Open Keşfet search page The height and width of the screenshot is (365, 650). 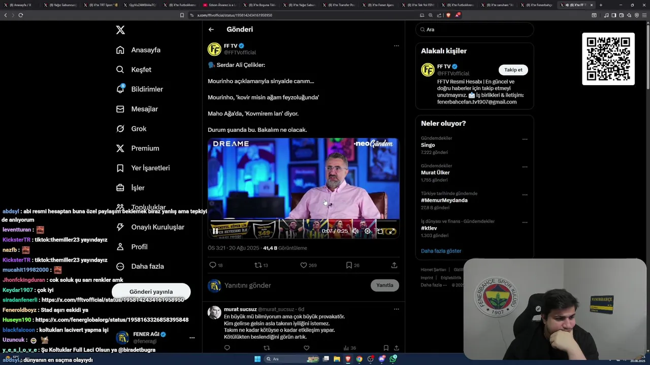point(134,69)
